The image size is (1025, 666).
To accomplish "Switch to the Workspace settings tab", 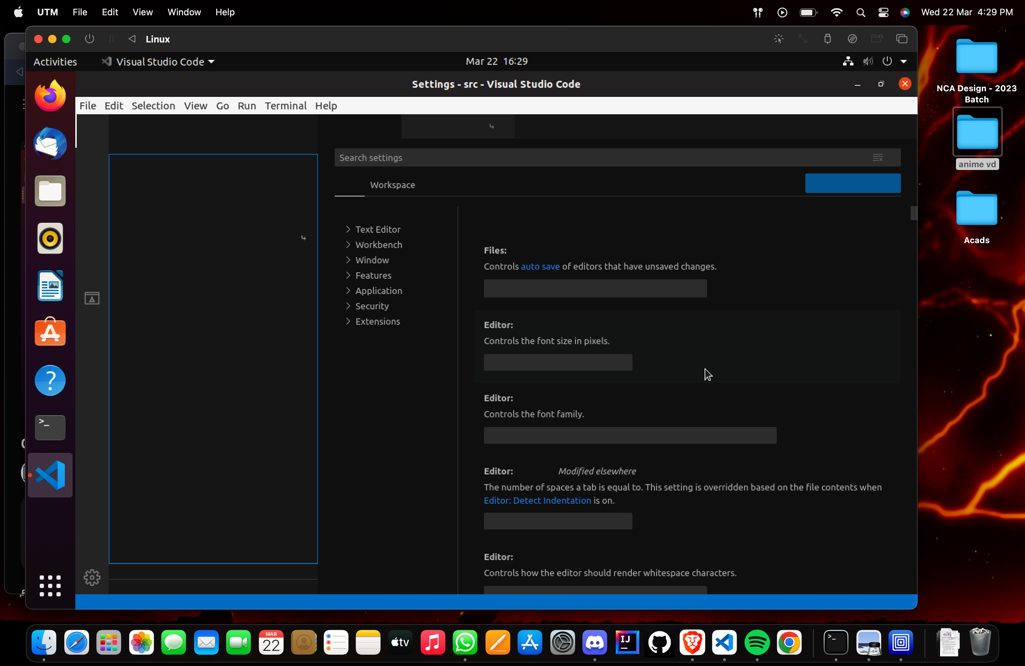I will click(x=392, y=185).
